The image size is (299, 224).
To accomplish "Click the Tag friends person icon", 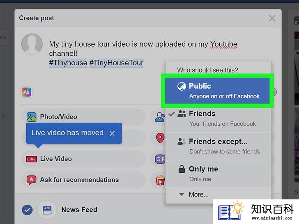I will click(160, 117).
